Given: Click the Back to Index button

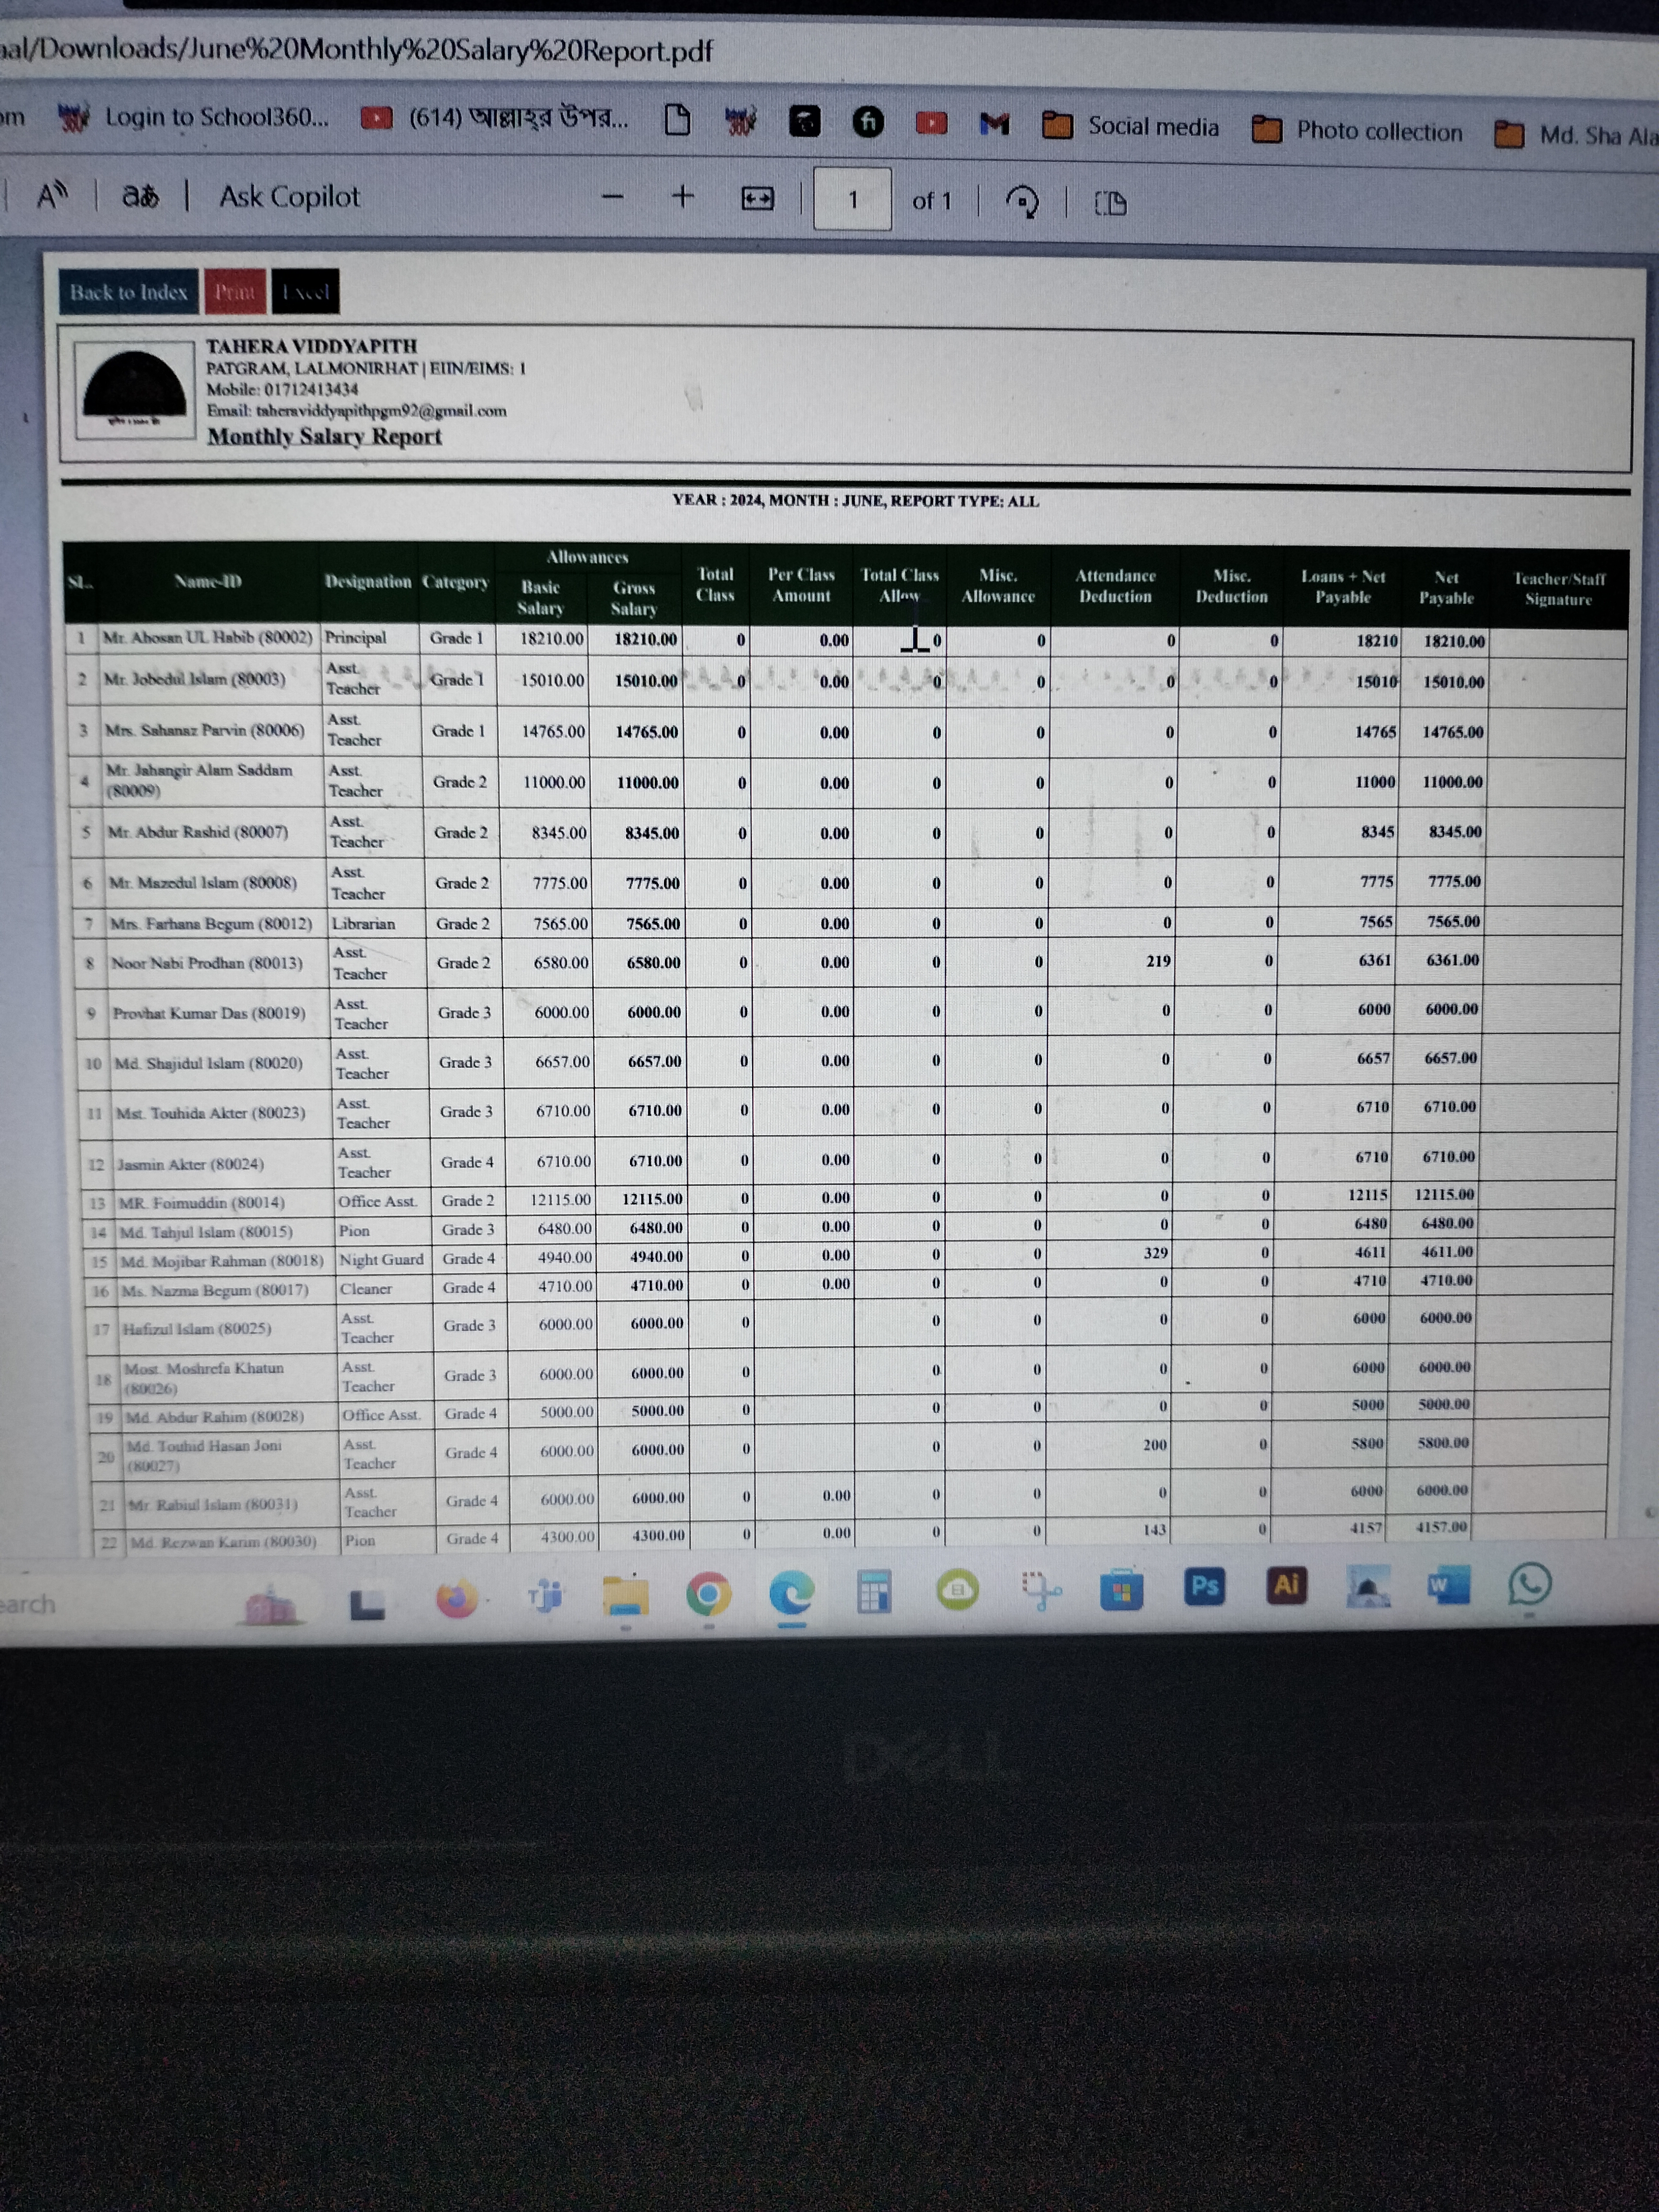Looking at the screenshot, I should [128, 292].
